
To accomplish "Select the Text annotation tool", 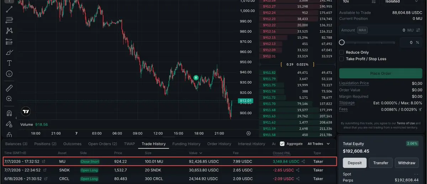I will 10,63.
